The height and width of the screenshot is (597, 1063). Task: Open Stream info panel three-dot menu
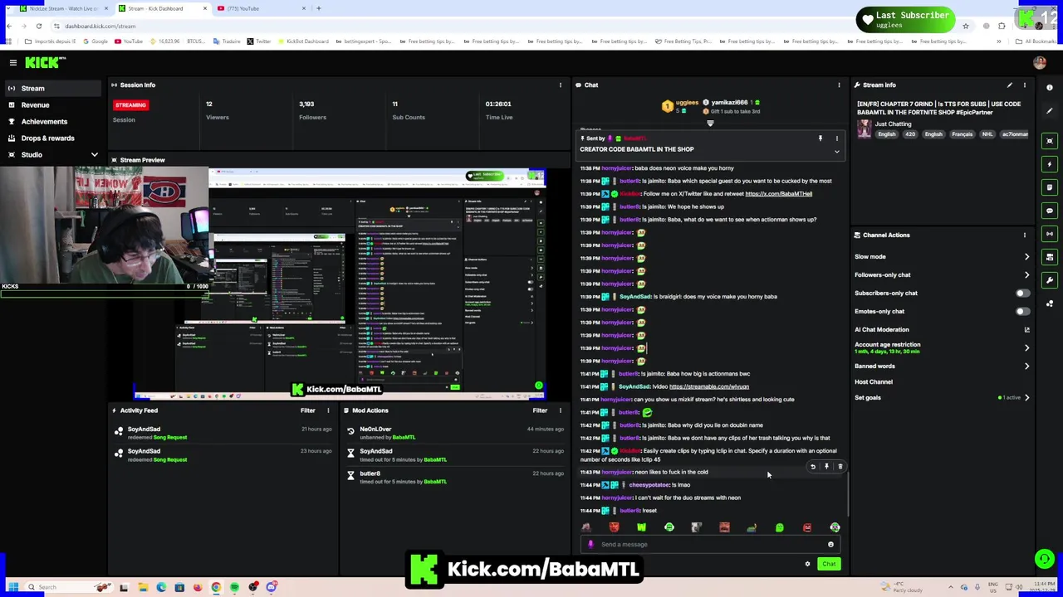click(1024, 85)
